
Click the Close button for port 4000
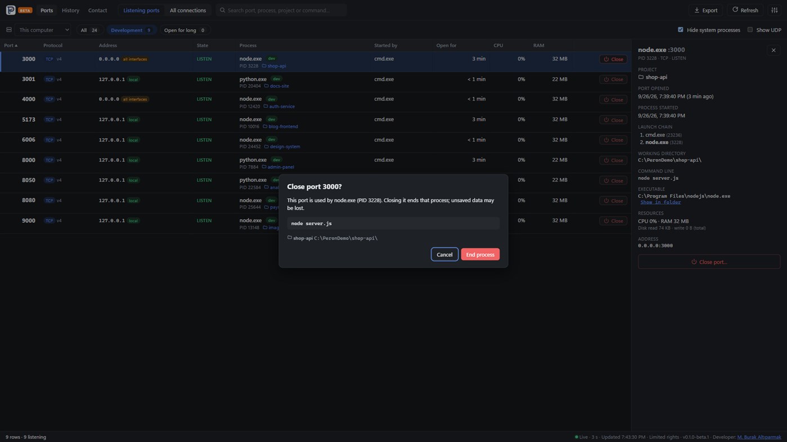coord(613,99)
